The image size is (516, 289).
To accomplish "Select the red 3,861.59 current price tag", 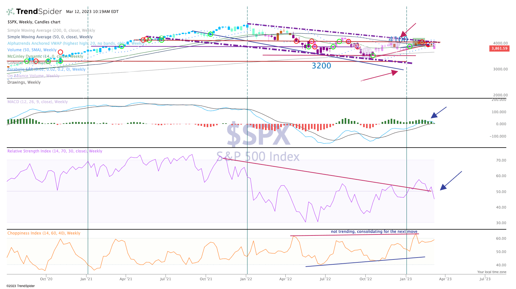I will tap(499, 48).
